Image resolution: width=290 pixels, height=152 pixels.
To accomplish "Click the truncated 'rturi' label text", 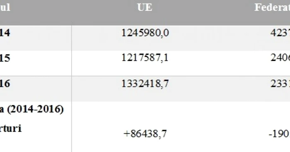I will coord(11,128).
